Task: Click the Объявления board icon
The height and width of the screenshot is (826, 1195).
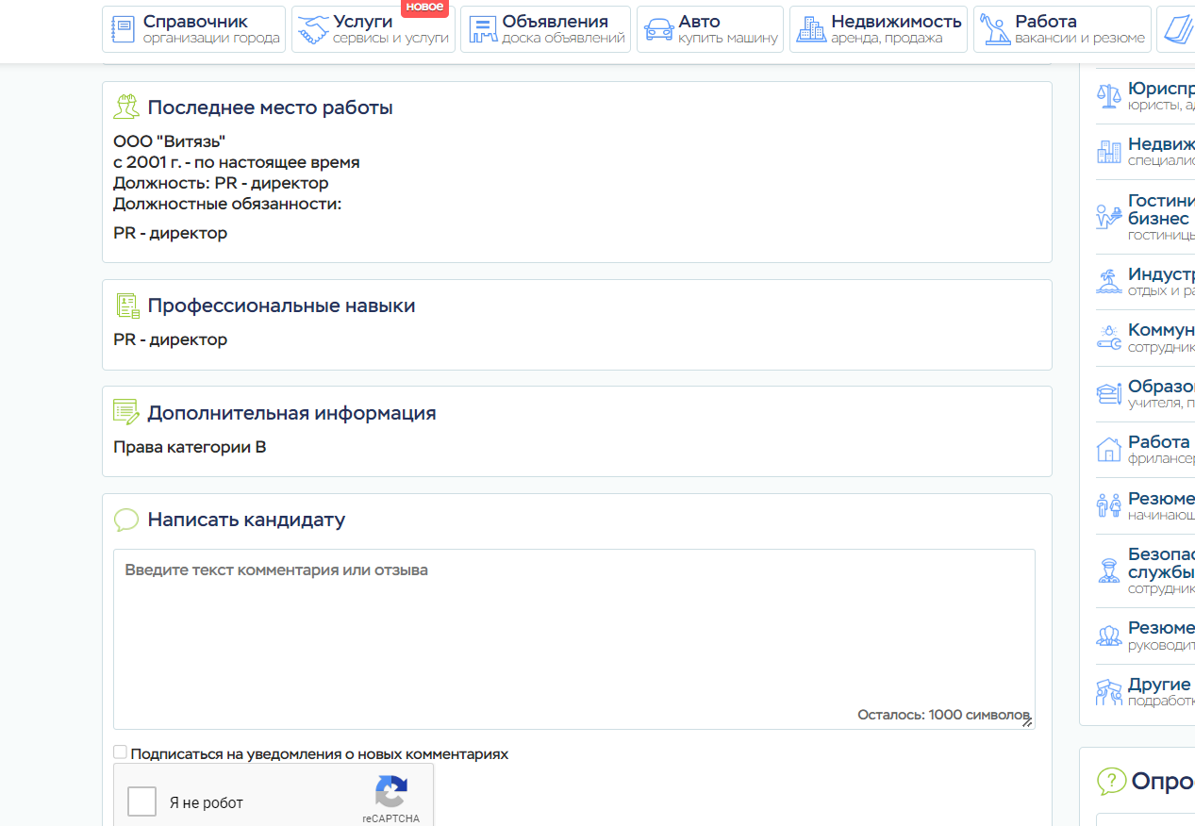Action: pos(482,29)
